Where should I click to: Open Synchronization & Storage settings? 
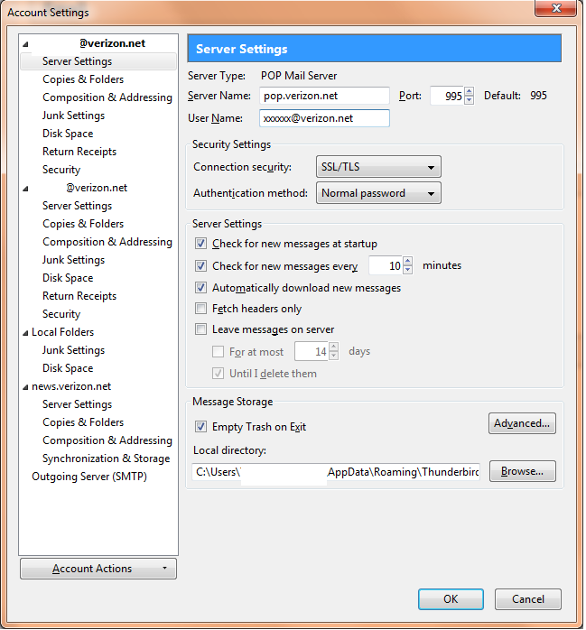[106, 459]
